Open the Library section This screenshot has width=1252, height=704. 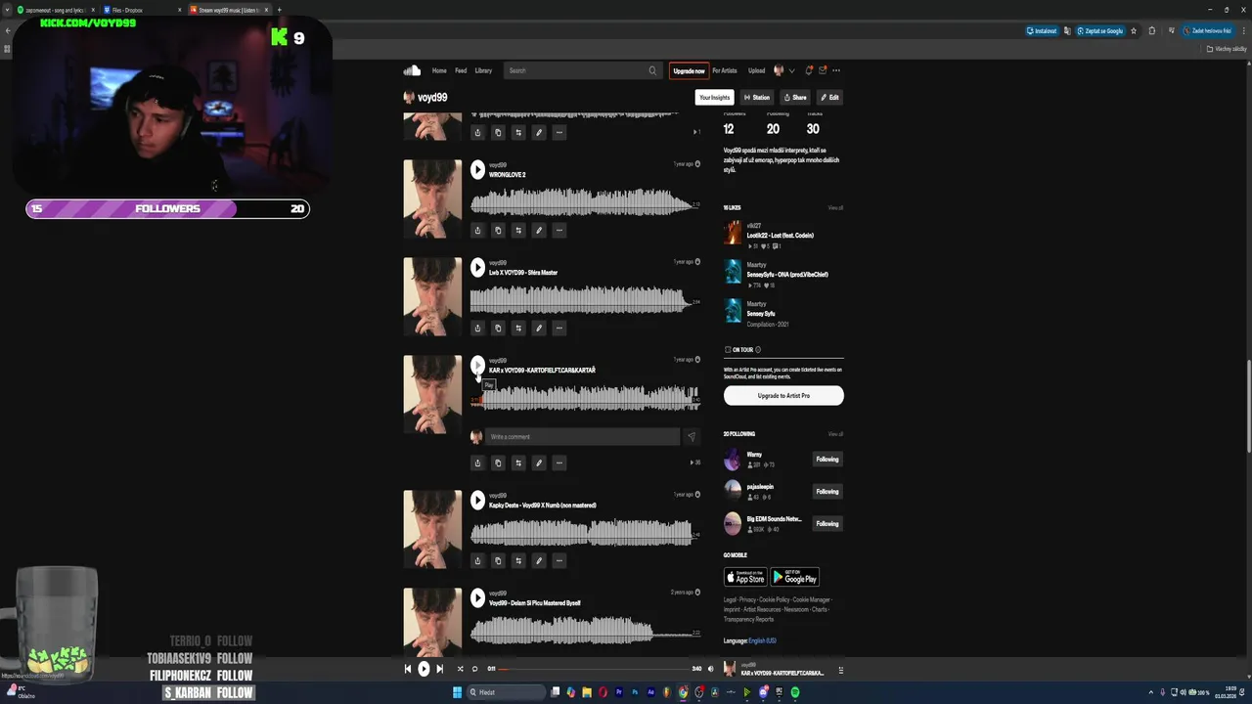click(483, 70)
